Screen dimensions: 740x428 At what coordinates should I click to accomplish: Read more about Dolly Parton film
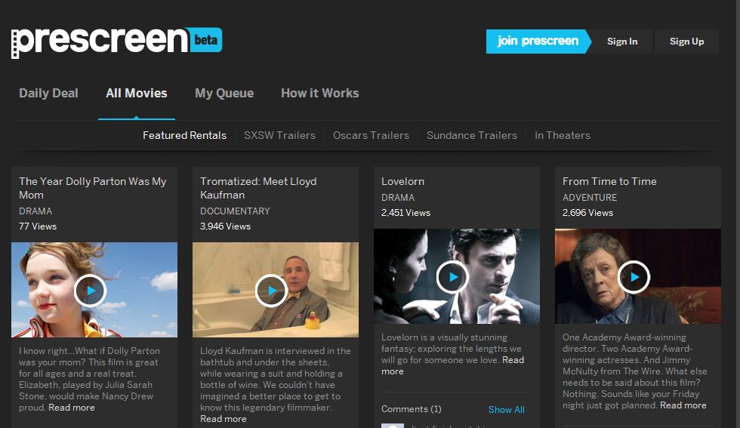[x=72, y=408]
